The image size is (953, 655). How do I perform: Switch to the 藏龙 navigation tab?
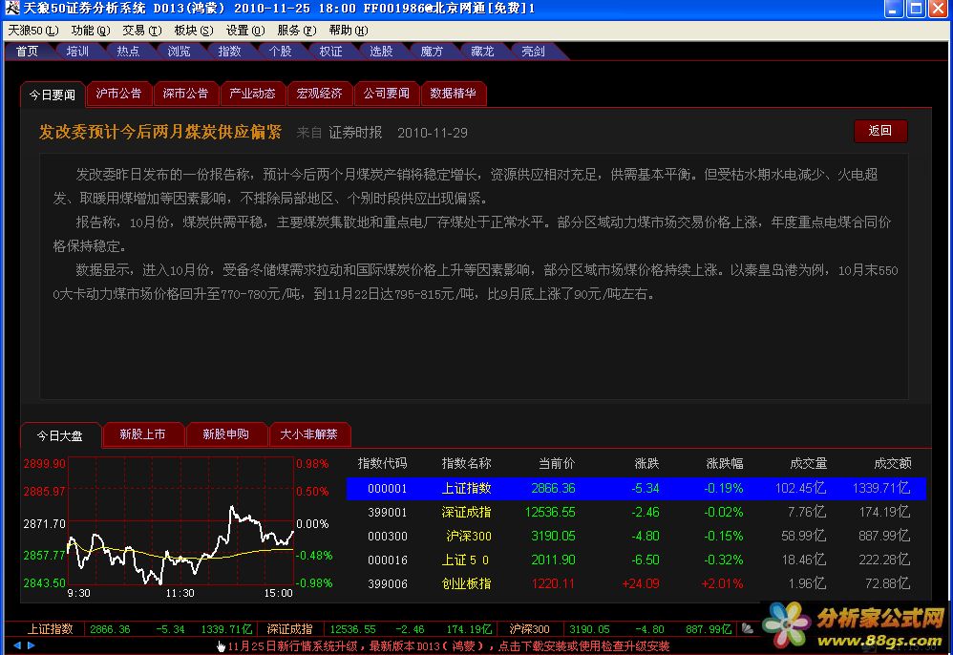[x=482, y=52]
